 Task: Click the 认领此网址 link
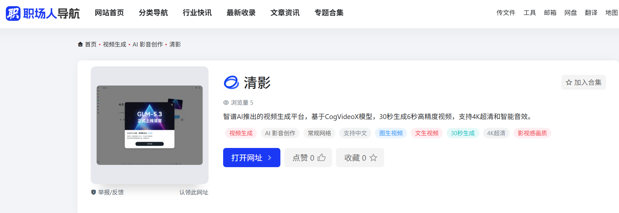click(x=194, y=192)
